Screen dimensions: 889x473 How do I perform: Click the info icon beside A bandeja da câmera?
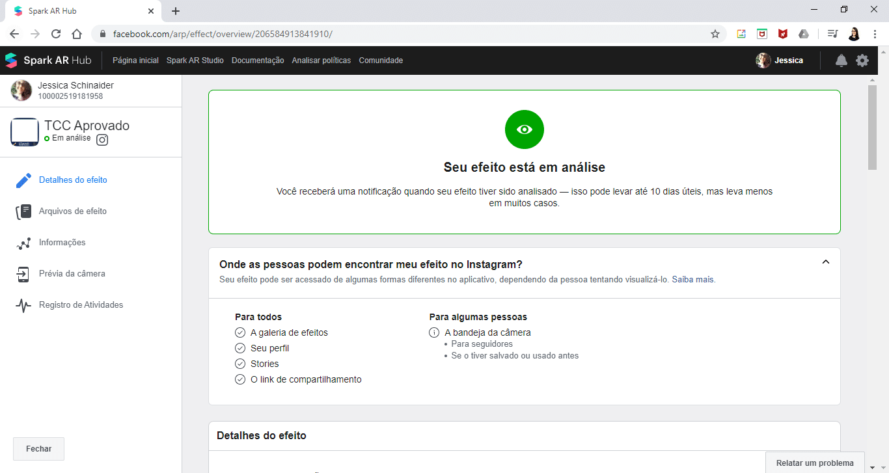click(x=435, y=332)
